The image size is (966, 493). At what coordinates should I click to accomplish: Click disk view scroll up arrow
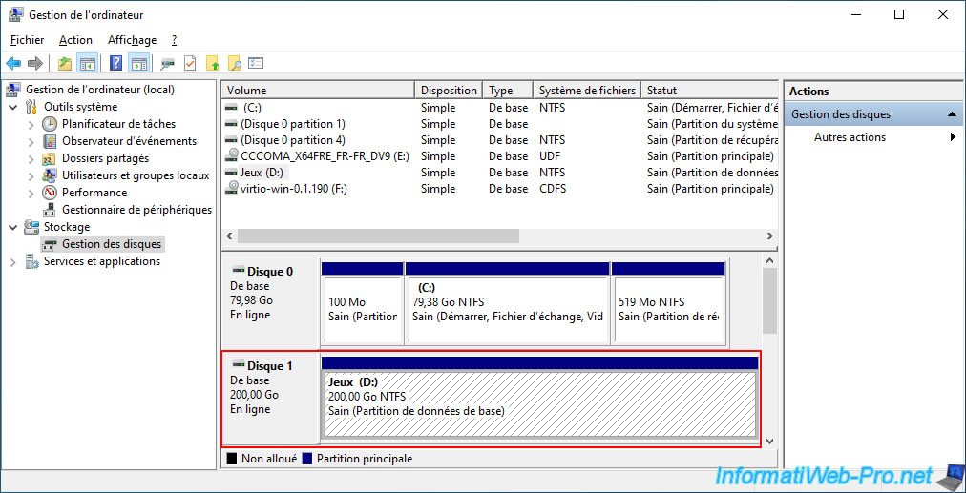pos(770,260)
